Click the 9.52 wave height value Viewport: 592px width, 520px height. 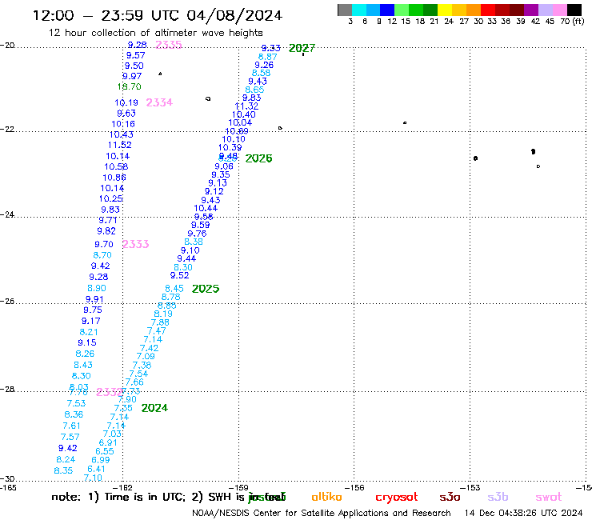point(180,275)
